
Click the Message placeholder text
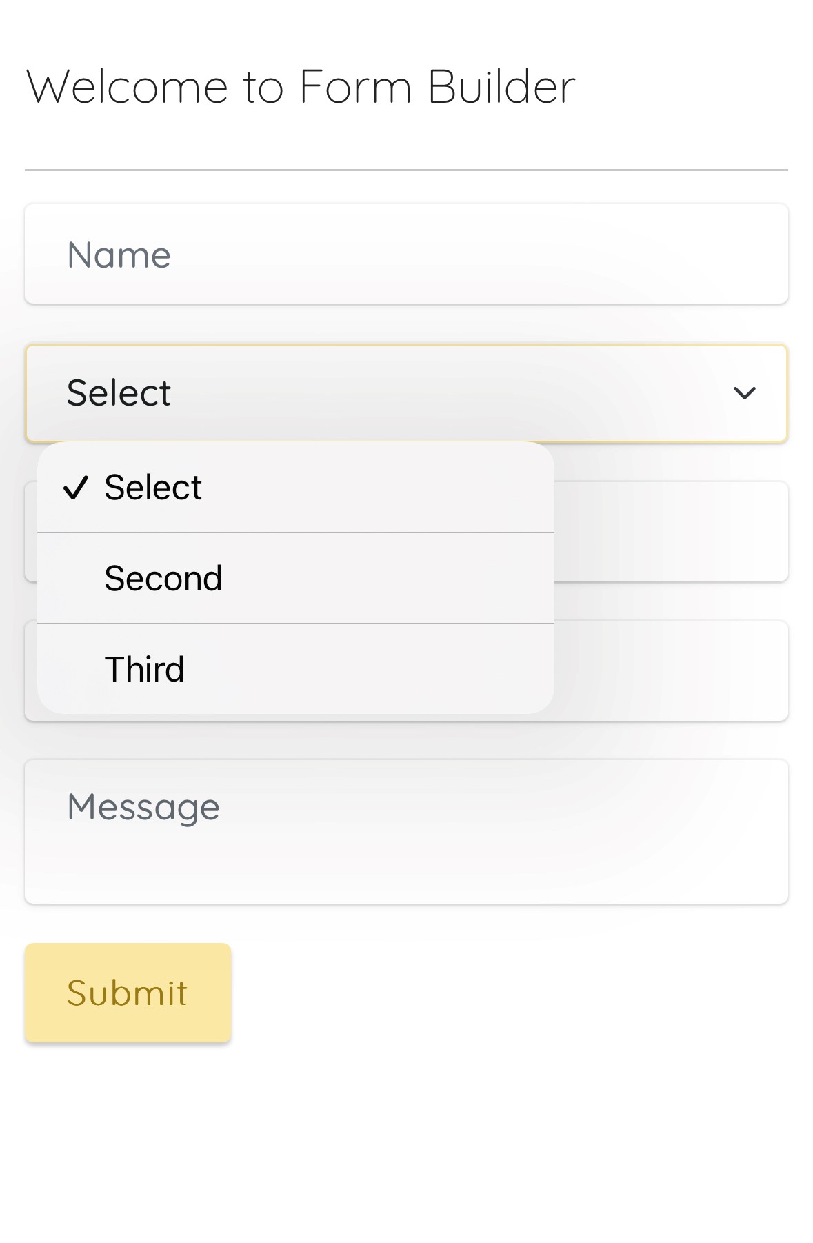pos(143,806)
